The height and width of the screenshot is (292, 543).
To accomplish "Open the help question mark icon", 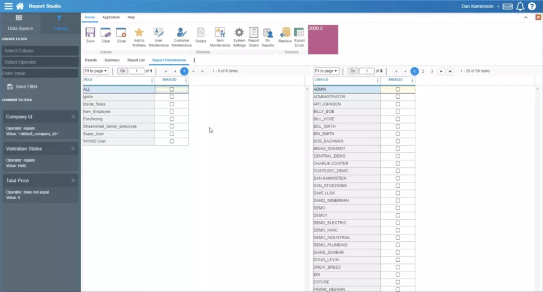I will click(532, 6).
